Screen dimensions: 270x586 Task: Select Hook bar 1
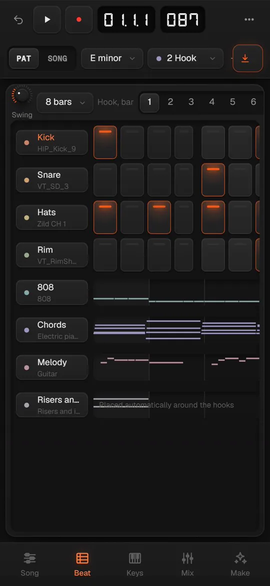pyautogui.click(x=149, y=102)
